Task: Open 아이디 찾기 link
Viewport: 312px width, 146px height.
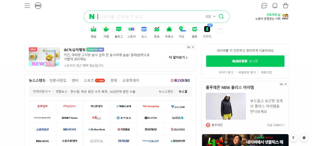Action: (226, 72)
